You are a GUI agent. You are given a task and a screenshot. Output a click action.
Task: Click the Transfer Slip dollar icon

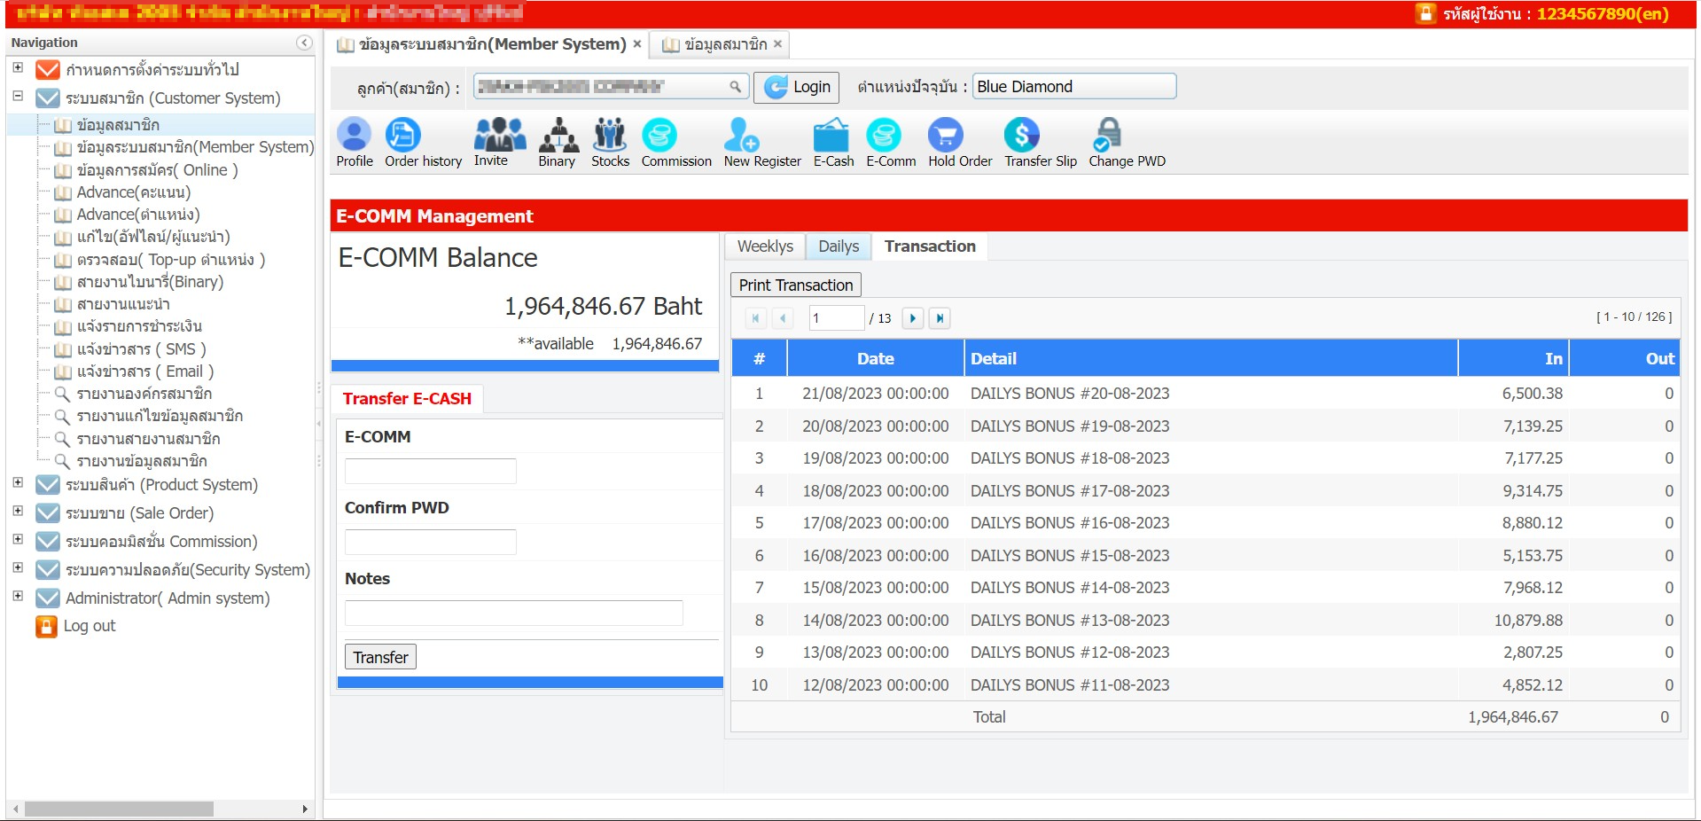(x=1021, y=136)
